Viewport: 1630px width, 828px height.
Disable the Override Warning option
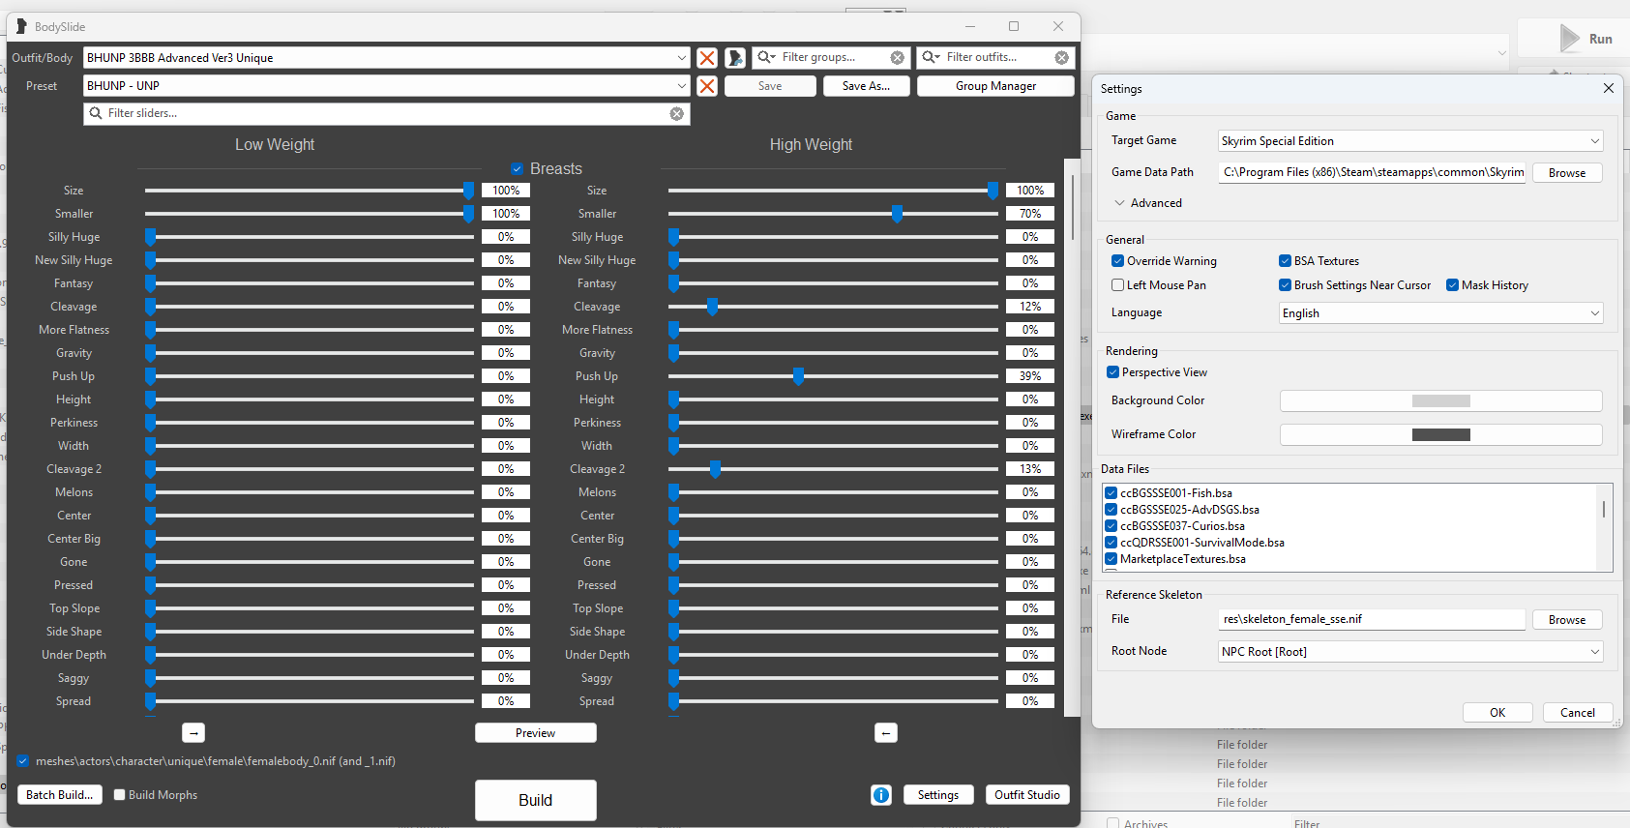coord(1117,261)
